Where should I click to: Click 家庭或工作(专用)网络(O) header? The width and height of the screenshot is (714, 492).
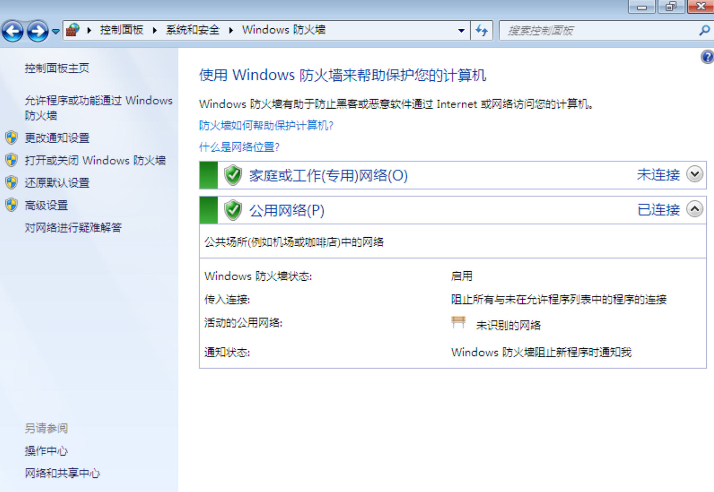tap(329, 175)
